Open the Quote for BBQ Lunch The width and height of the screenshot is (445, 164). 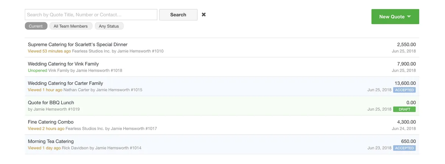51,102
